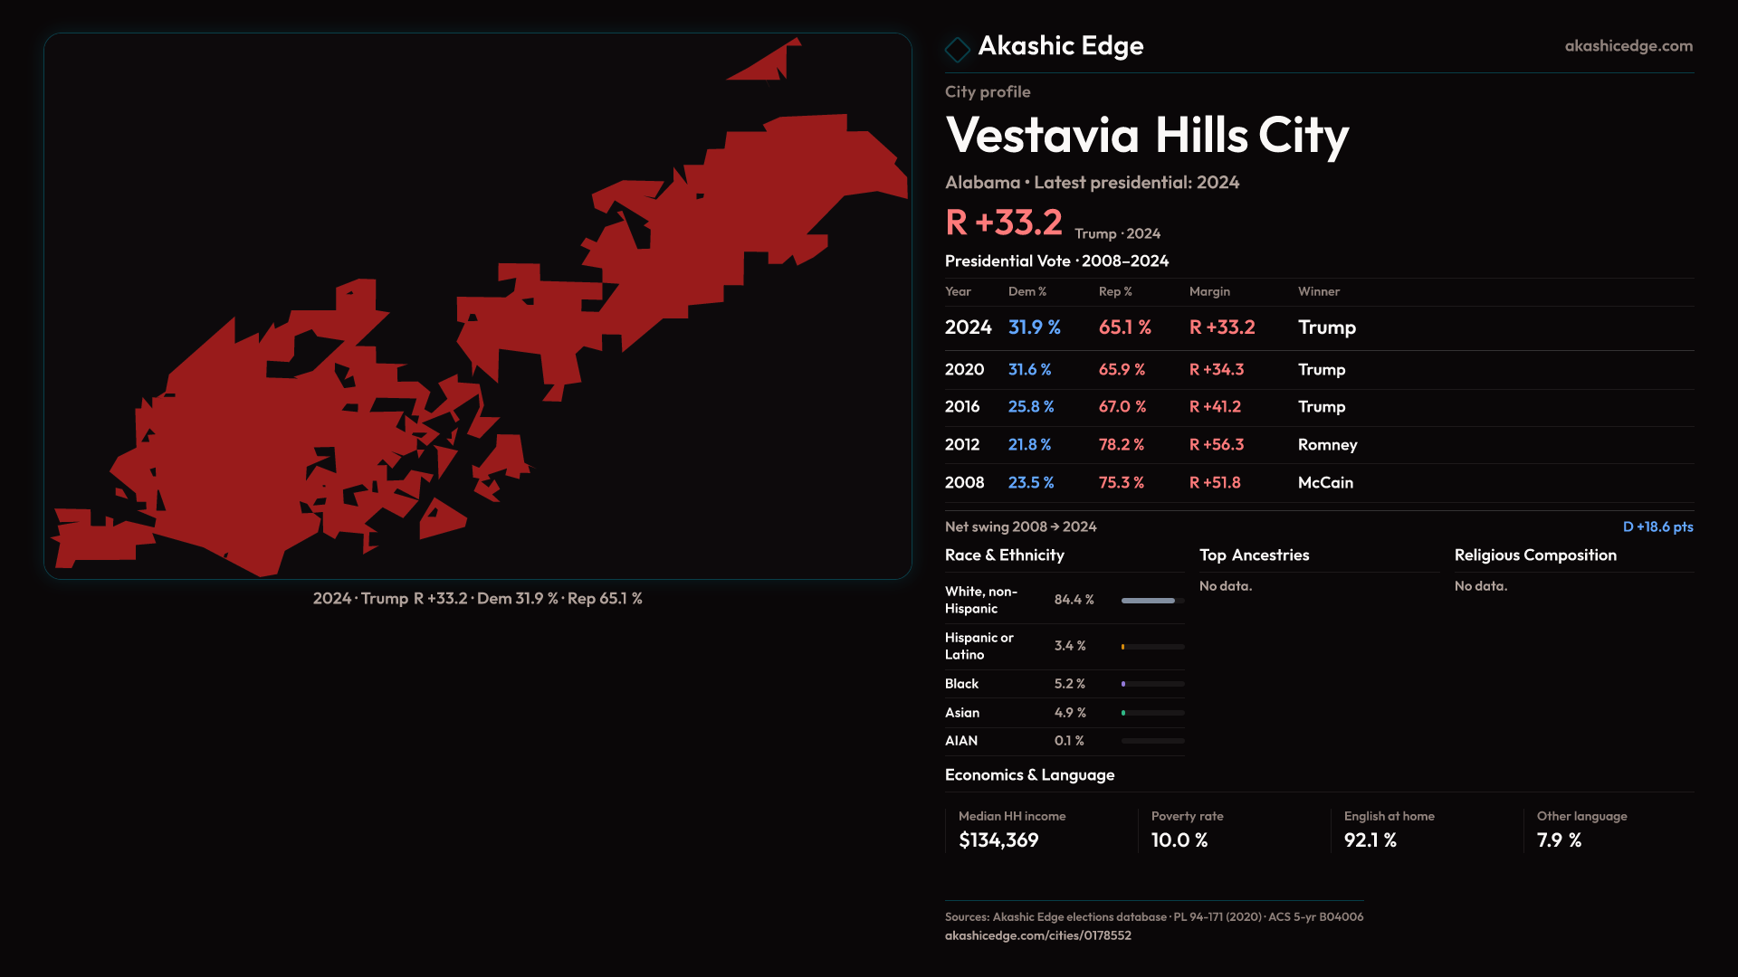Click the D +18.6 pts net swing value
Image resolution: width=1738 pixels, height=977 pixels.
1657,526
